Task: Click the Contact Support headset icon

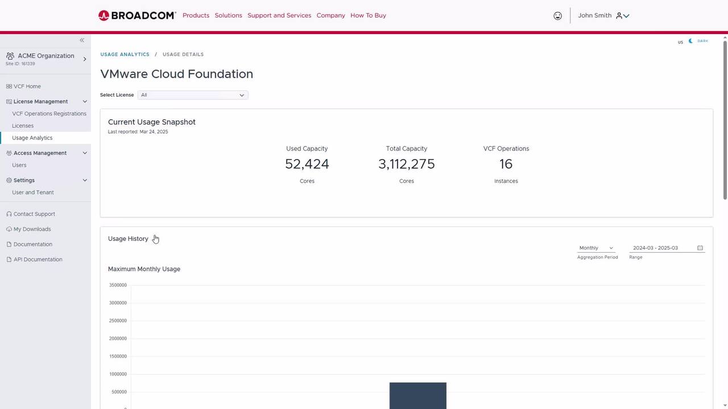Action: coord(9,214)
